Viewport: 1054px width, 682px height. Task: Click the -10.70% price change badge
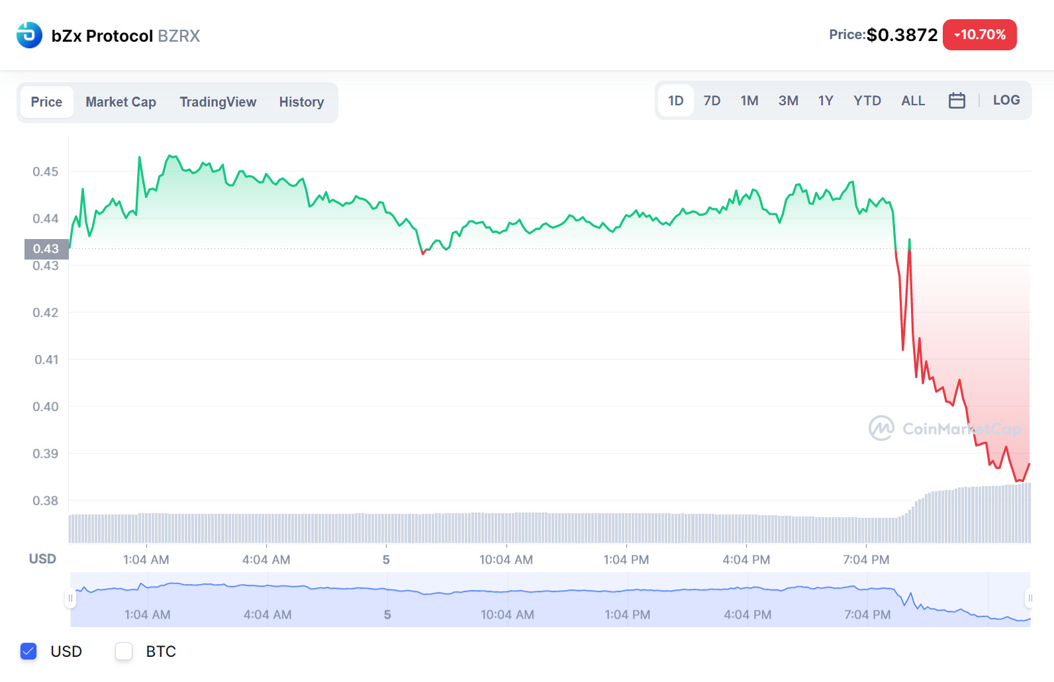tap(979, 34)
